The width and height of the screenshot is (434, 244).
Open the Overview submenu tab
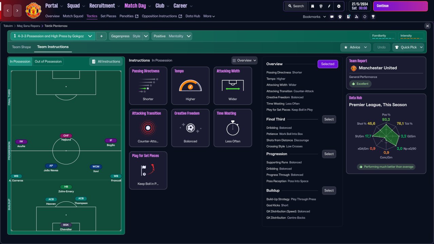point(52,16)
